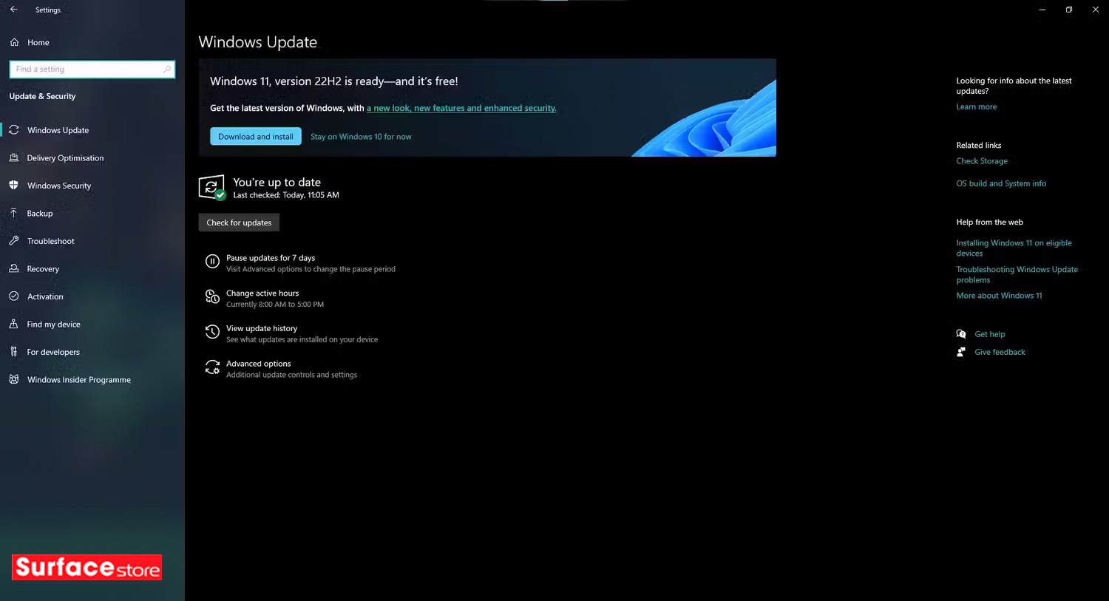The image size is (1109, 601).
Task: Open View update history
Action: pyautogui.click(x=262, y=328)
